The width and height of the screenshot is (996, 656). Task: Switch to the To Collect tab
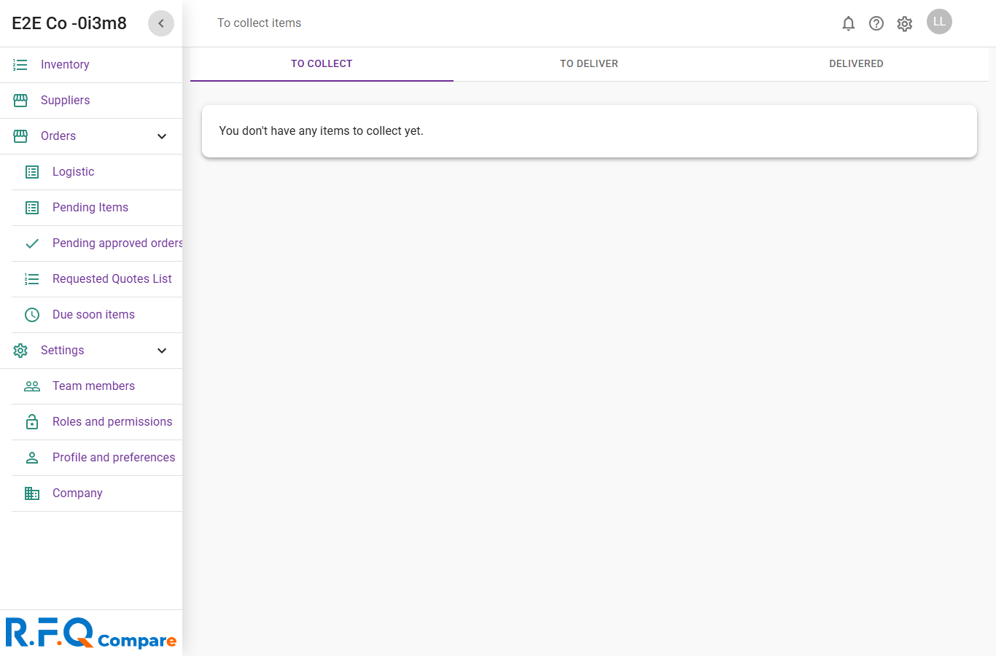point(322,64)
